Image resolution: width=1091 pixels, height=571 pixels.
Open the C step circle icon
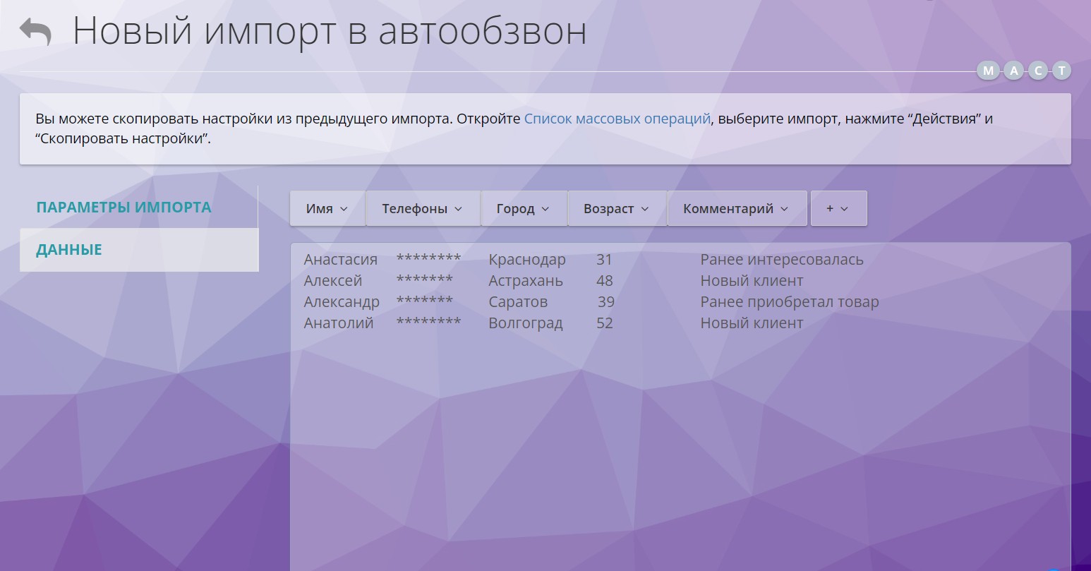(1037, 70)
